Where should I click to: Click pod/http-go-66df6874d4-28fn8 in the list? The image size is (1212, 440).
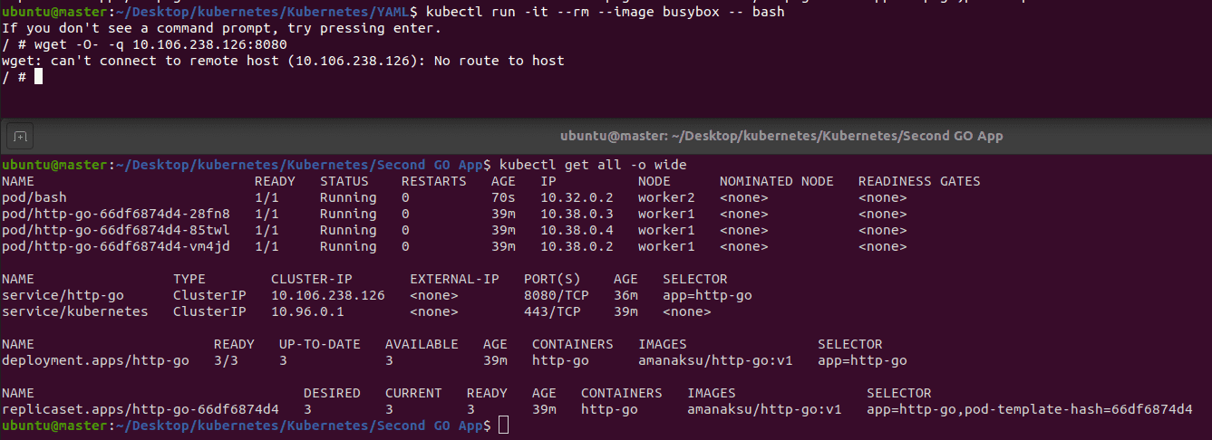(116, 214)
